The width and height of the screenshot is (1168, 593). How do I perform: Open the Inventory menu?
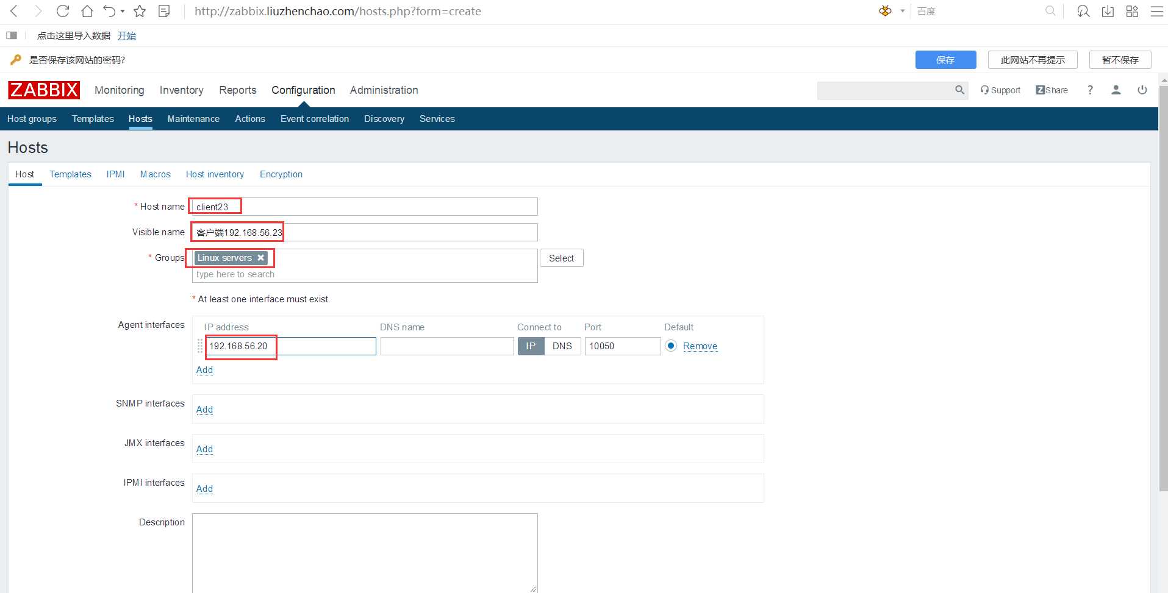click(x=182, y=90)
